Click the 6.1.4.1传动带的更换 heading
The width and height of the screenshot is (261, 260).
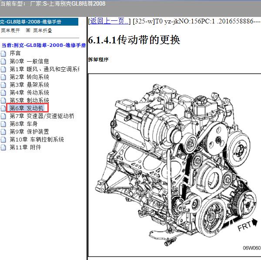click(134, 40)
